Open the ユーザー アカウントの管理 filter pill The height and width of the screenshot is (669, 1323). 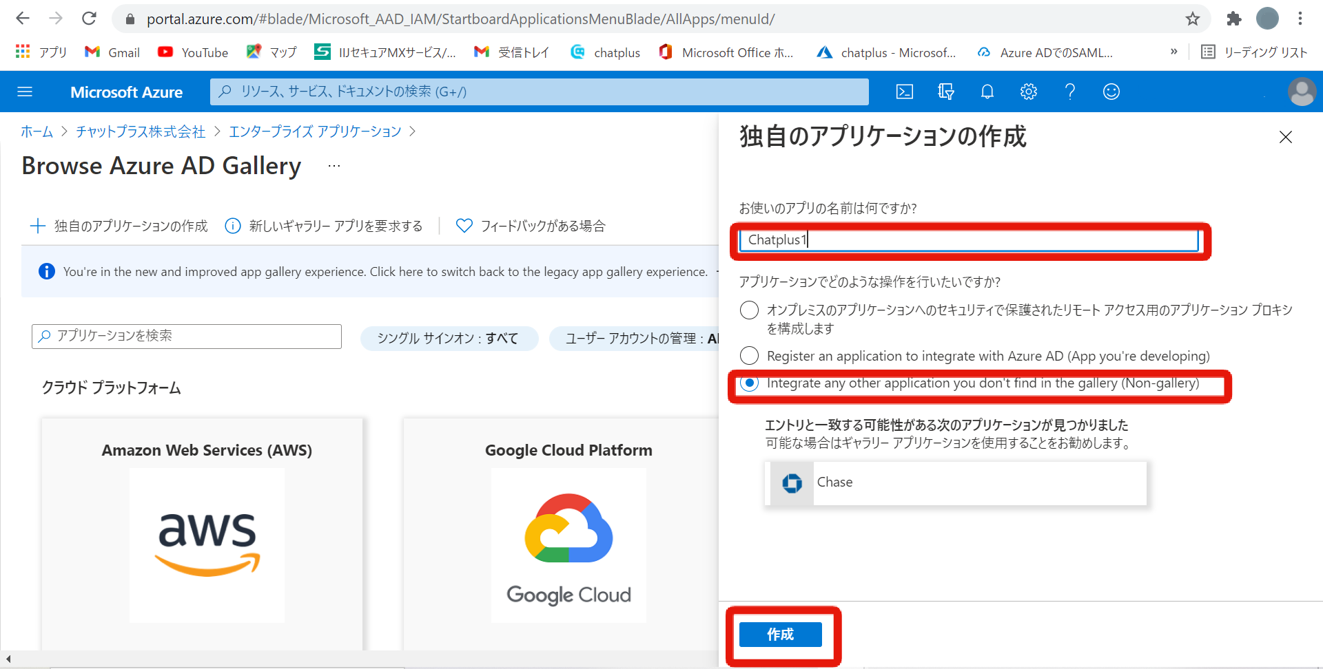pyautogui.click(x=634, y=339)
